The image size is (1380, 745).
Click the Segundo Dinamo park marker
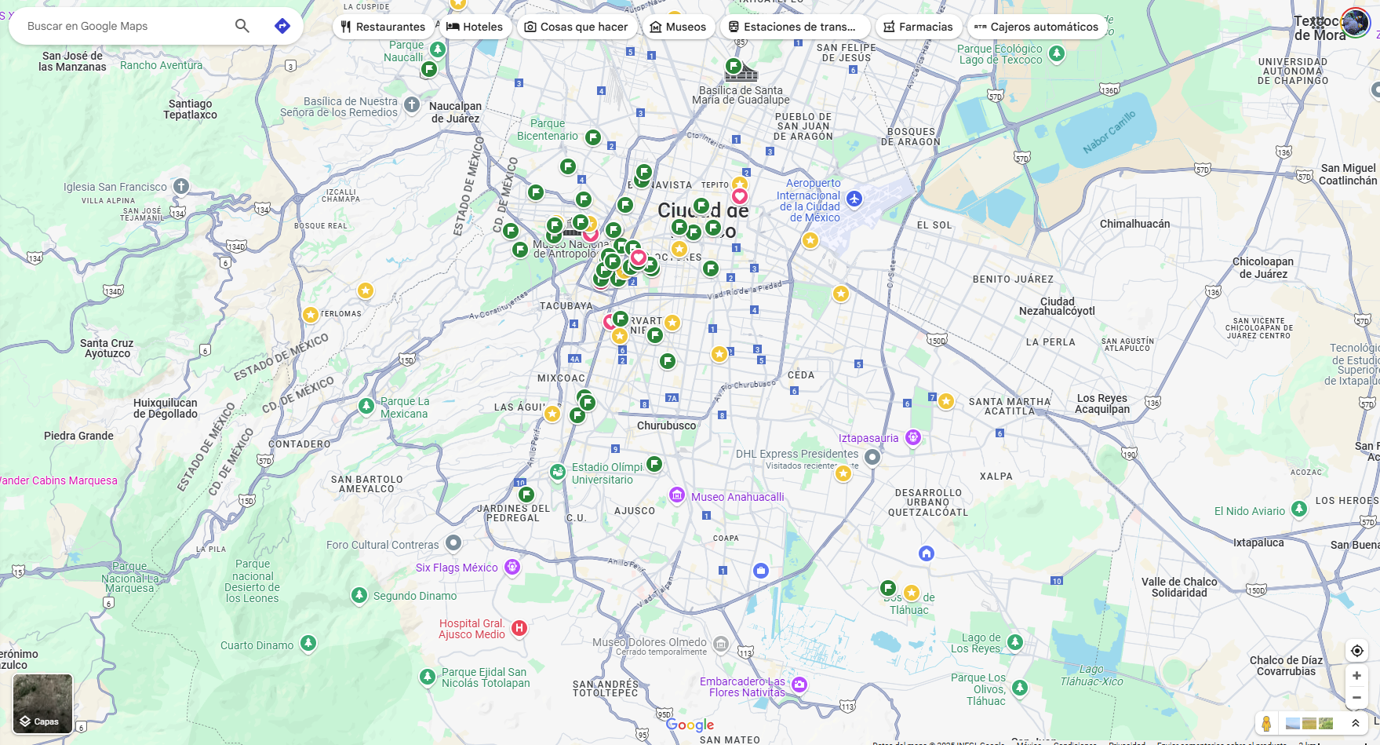(x=359, y=595)
